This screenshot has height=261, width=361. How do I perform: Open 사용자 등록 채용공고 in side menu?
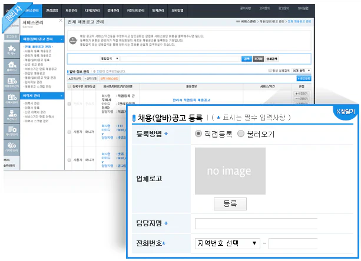[38, 51]
